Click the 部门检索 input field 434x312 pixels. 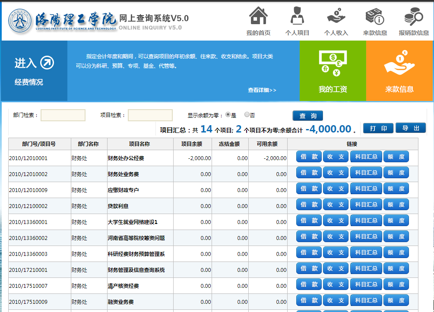pyautogui.click(x=63, y=115)
